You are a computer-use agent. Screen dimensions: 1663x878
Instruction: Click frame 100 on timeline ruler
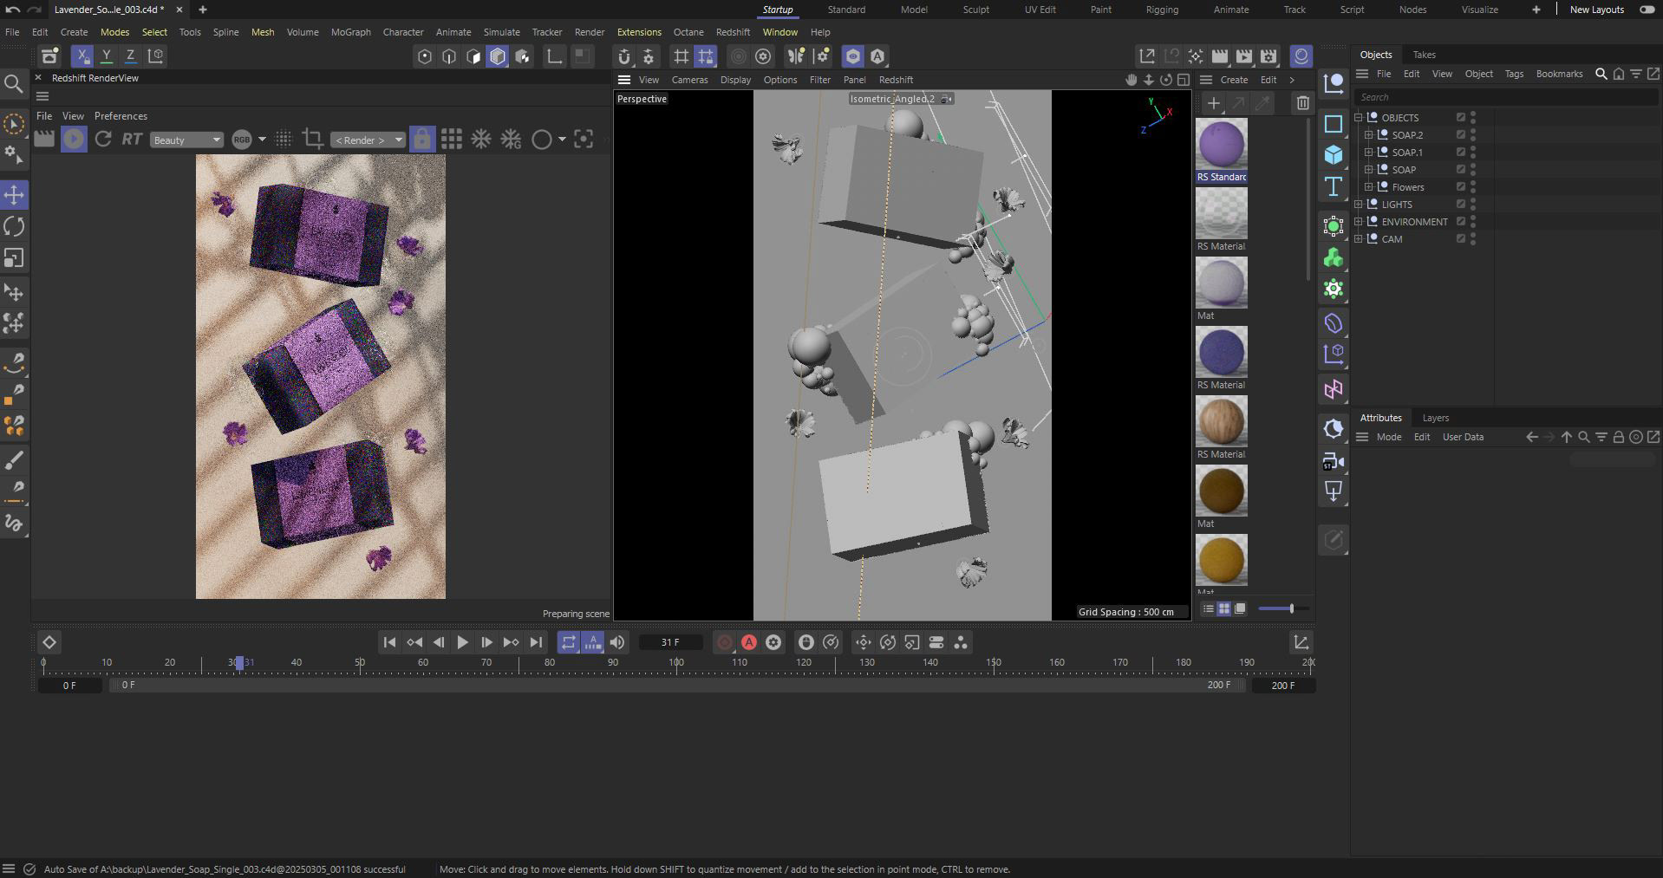676,662
